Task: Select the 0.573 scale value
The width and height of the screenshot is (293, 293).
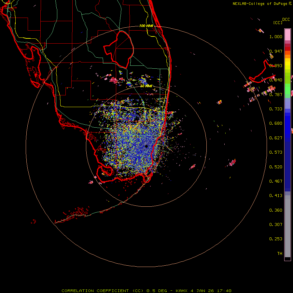Action: click(276, 152)
